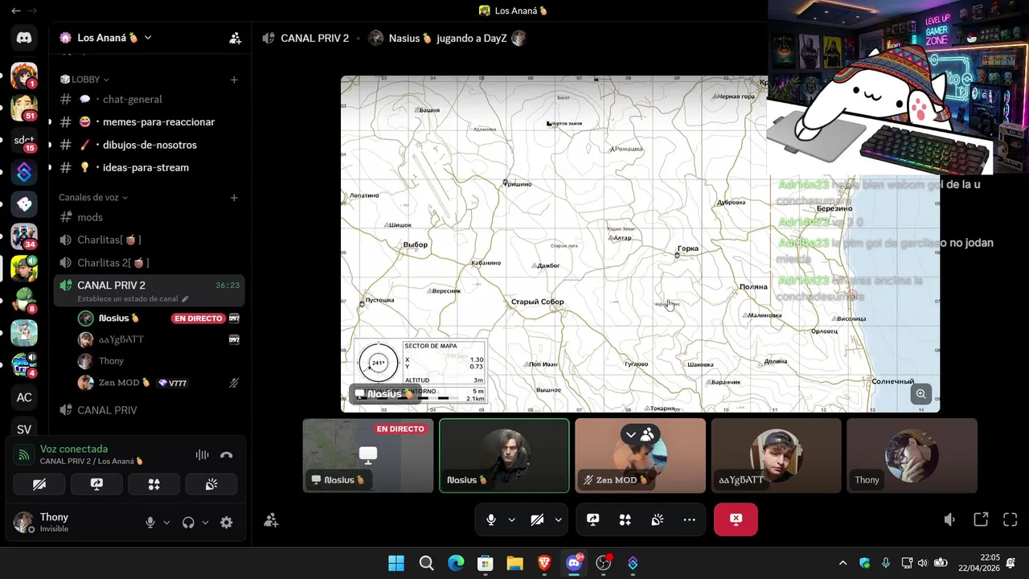
Task: Open headphone output options arrow in user panel
Action: [205, 523]
